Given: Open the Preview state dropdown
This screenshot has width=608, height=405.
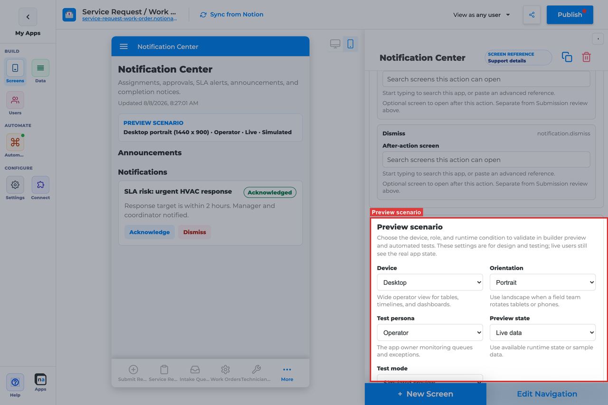Looking at the screenshot, I should pyautogui.click(x=542, y=333).
